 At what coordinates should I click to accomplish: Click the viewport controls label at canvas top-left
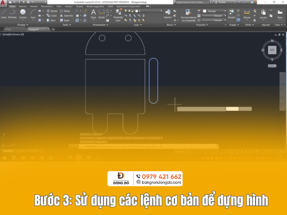(12, 34)
